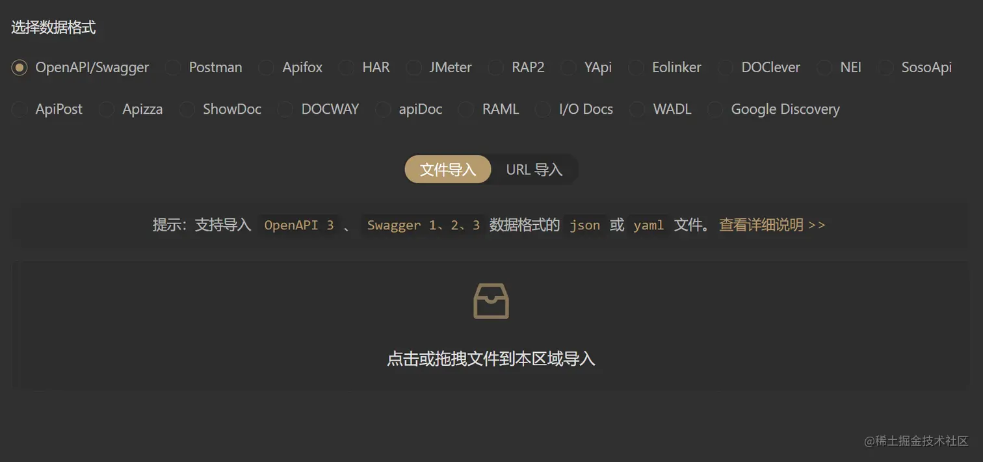
Task: Pick DOClever as the format
Action: pos(726,68)
